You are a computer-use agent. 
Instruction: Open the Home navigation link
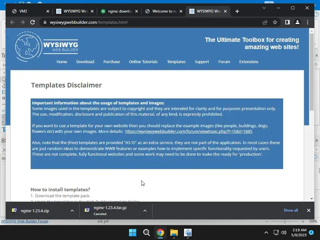click(62, 62)
